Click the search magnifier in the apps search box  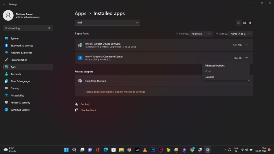coord(137,23)
